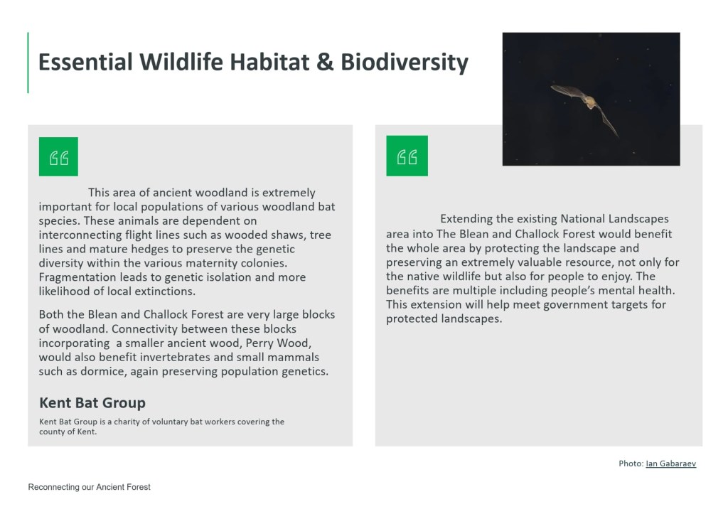Image resolution: width=728 pixels, height=514 pixels.
Task: Click the Kent Bat Group heading
Action: click(x=92, y=403)
